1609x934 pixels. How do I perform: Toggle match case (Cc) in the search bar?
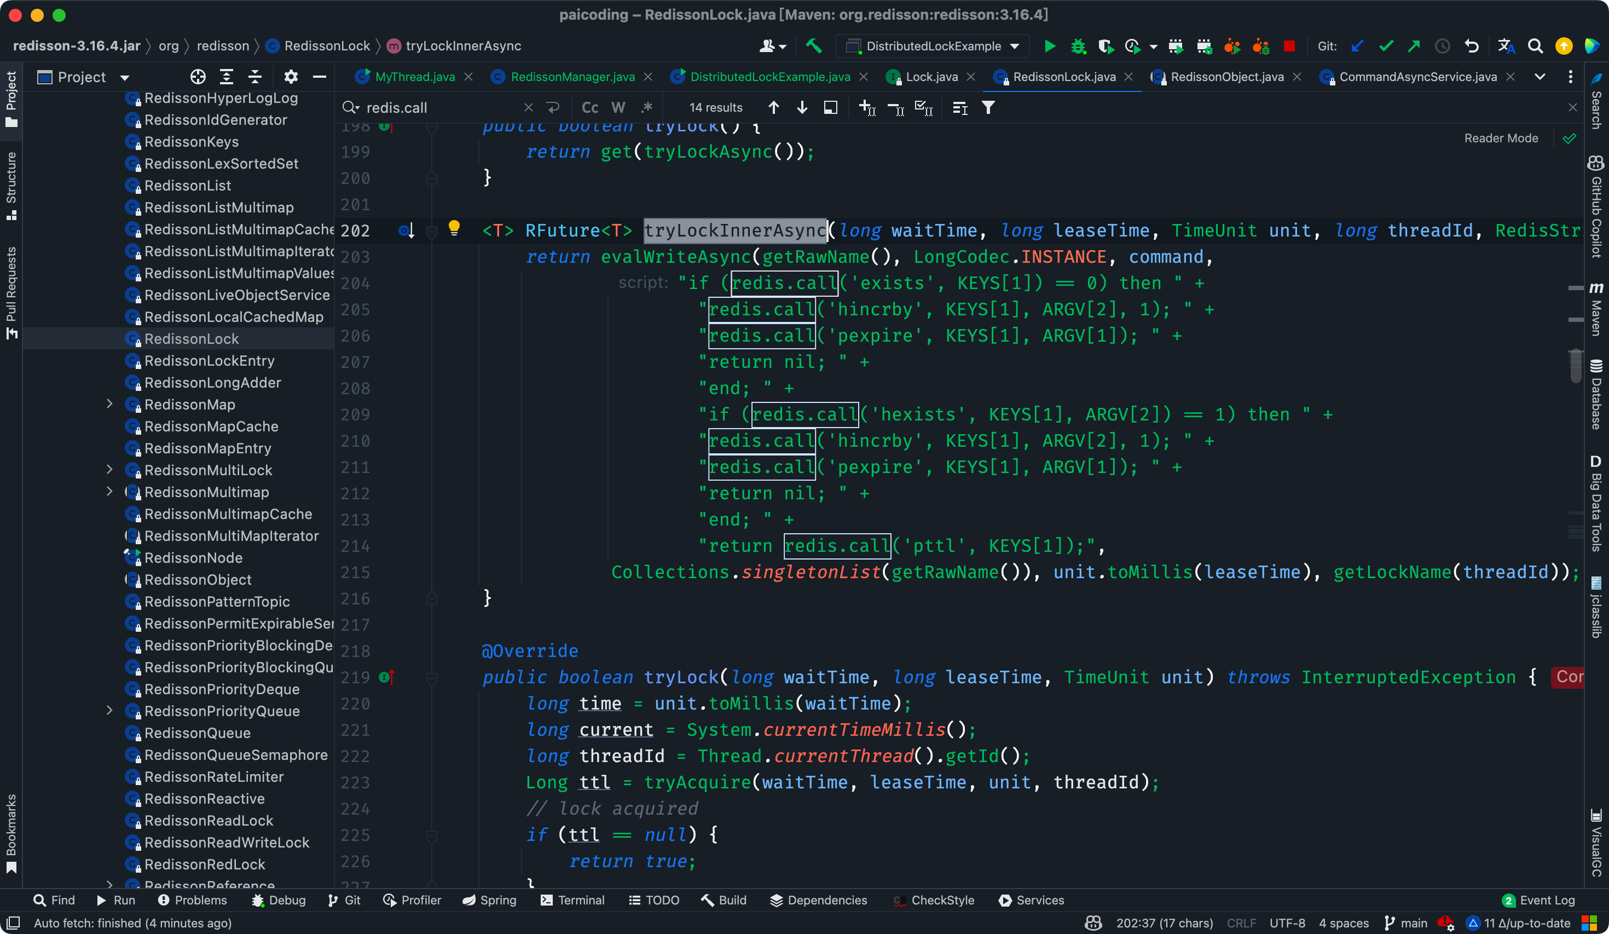pyautogui.click(x=589, y=107)
